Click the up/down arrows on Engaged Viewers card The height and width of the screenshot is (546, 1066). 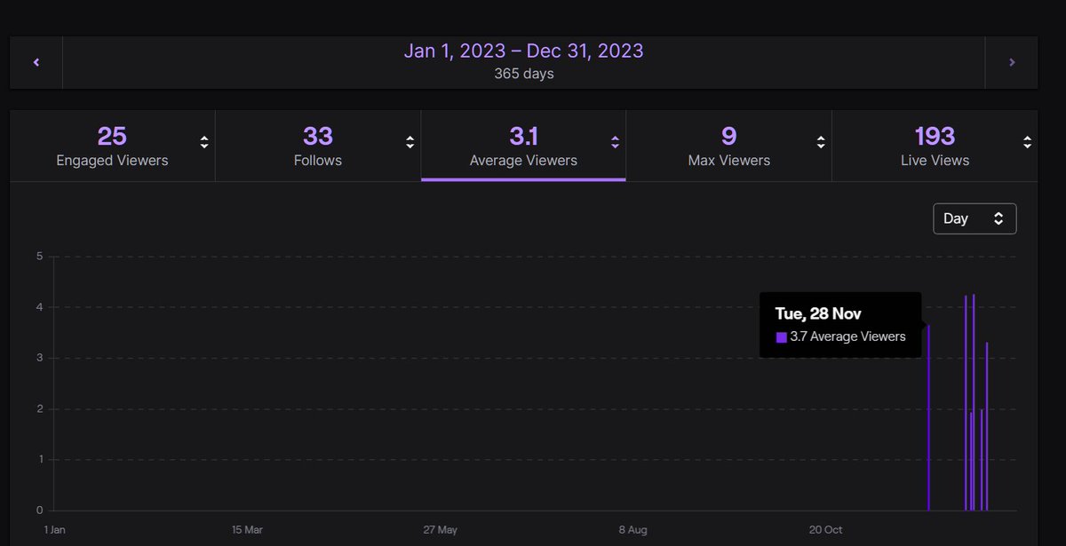[203, 140]
